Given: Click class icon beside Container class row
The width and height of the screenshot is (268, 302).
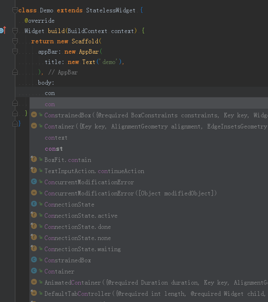Looking at the screenshot, I should [34, 271].
